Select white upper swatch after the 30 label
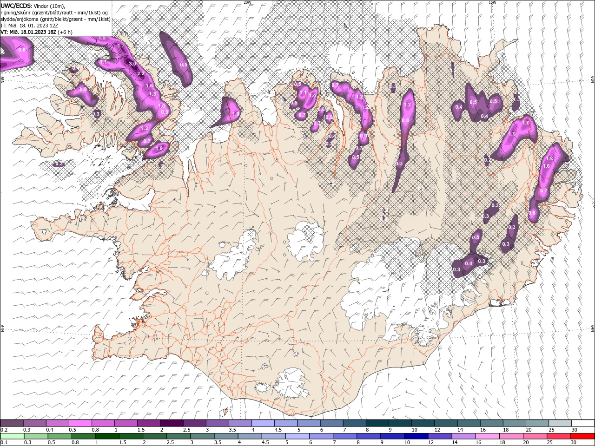Image resolution: width=595 pixels, height=446 pixels. pyautogui.click(x=583, y=423)
